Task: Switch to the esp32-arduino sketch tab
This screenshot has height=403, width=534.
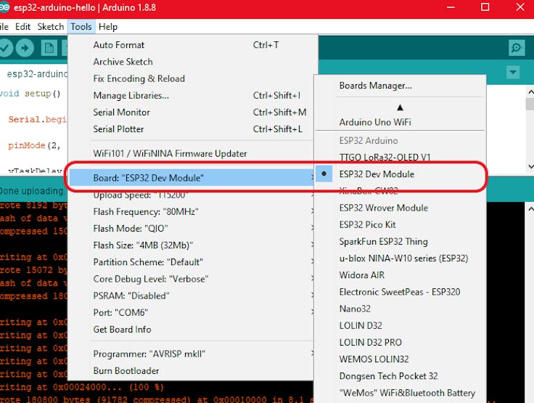Action: click(34, 73)
